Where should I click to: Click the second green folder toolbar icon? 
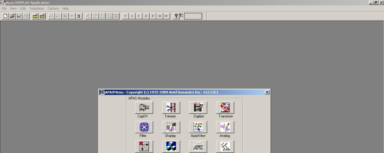[x=42, y=16]
